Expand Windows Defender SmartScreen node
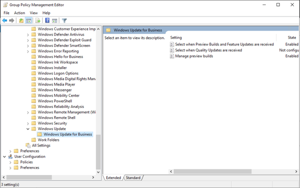 point(28,46)
